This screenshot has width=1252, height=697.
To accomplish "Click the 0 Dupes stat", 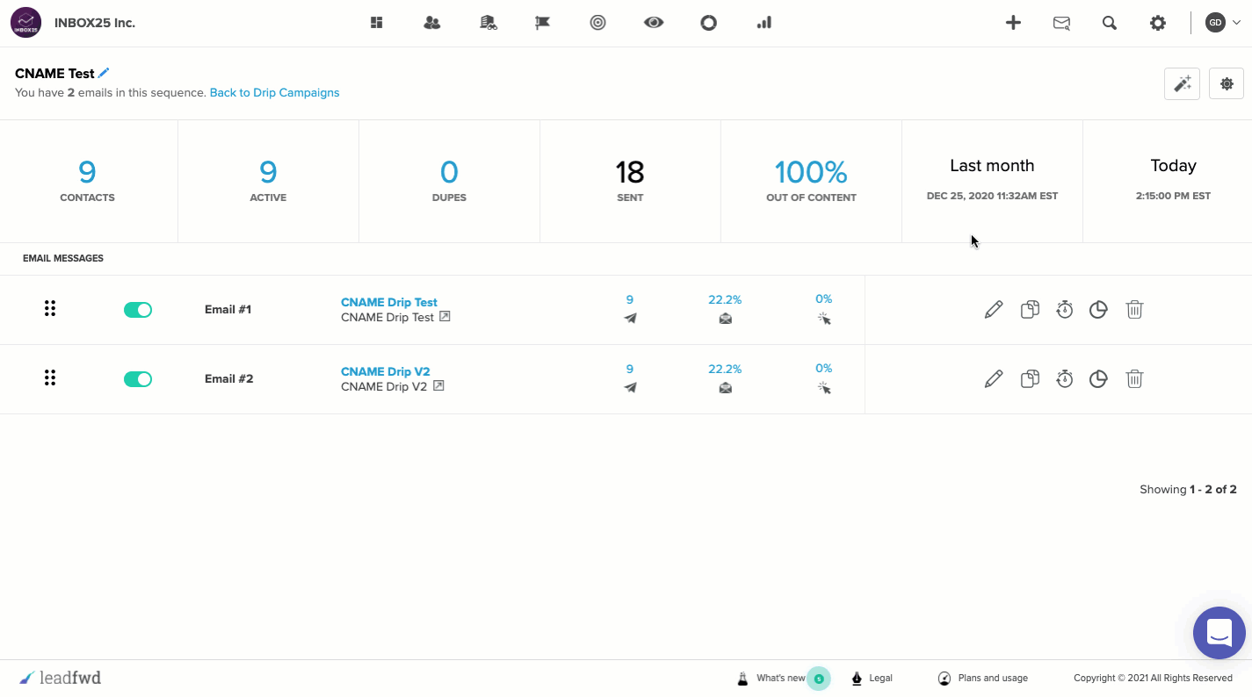I will (x=449, y=181).
